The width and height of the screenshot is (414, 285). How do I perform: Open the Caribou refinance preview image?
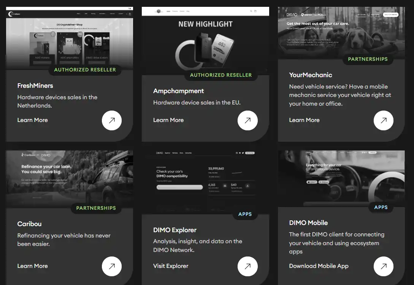coord(70,179)
